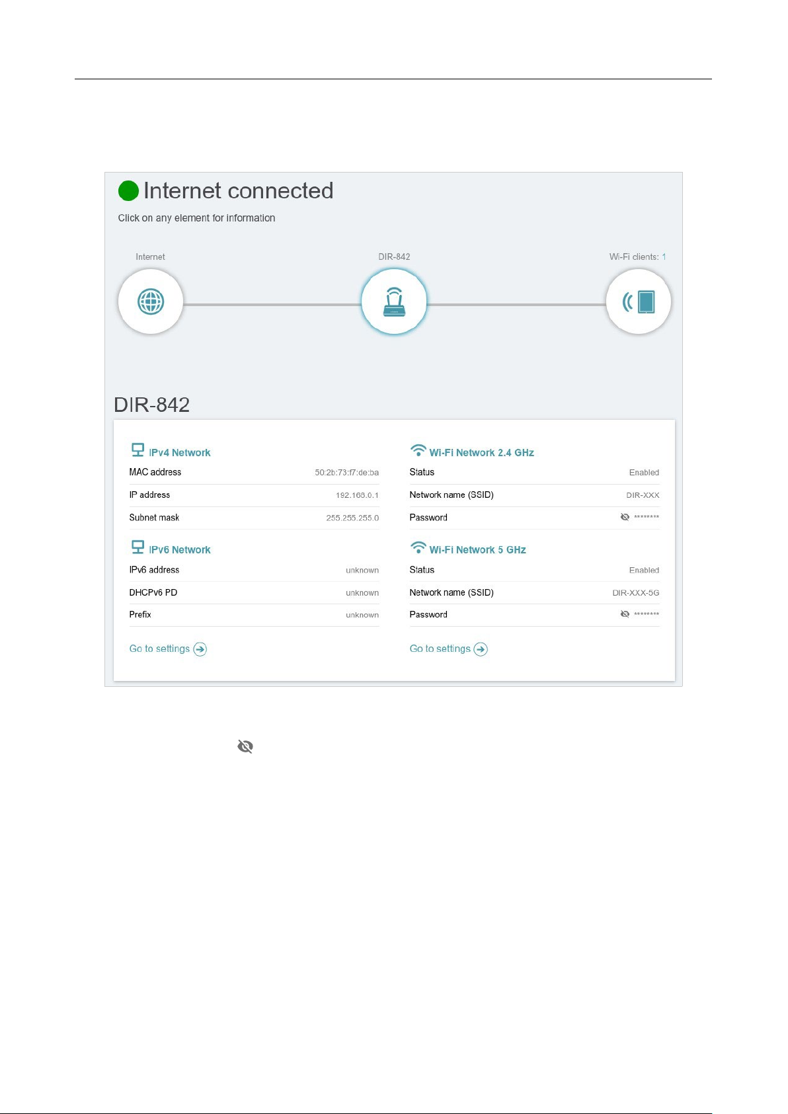Click the IPv4 Network computer icon

(x=138, y=451)
